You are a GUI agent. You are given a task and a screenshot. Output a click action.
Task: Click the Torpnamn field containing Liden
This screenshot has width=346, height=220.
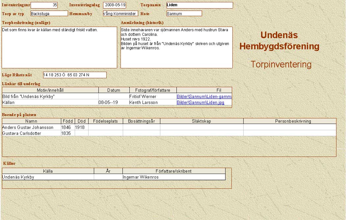point(199,5)
